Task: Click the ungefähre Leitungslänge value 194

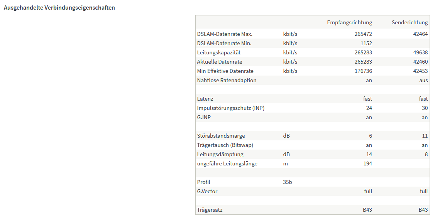Action: (367, 163)
